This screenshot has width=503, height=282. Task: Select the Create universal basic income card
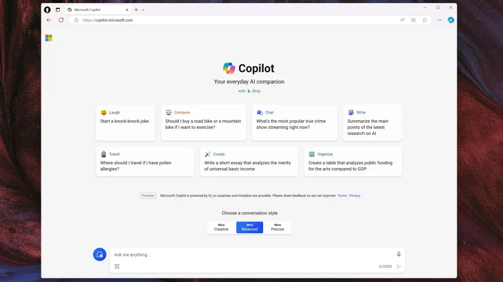(x=249, y=162)
